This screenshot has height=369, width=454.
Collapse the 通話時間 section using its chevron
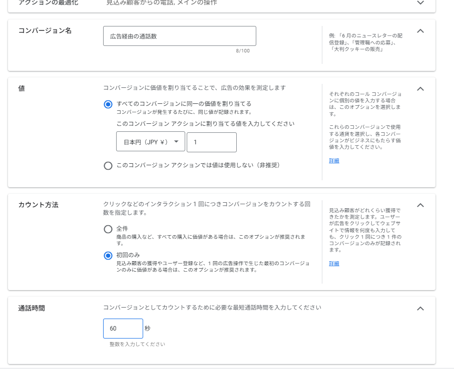pyautogui.click(x=420, y=309)
